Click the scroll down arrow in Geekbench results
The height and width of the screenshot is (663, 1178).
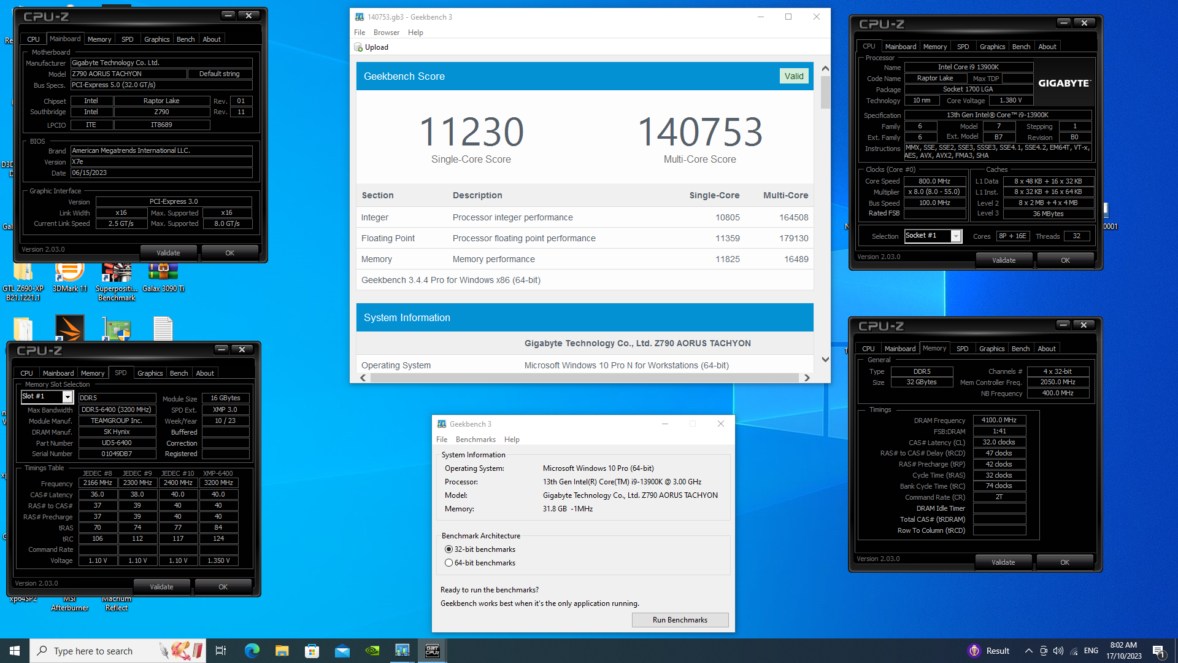click(825, 360)
